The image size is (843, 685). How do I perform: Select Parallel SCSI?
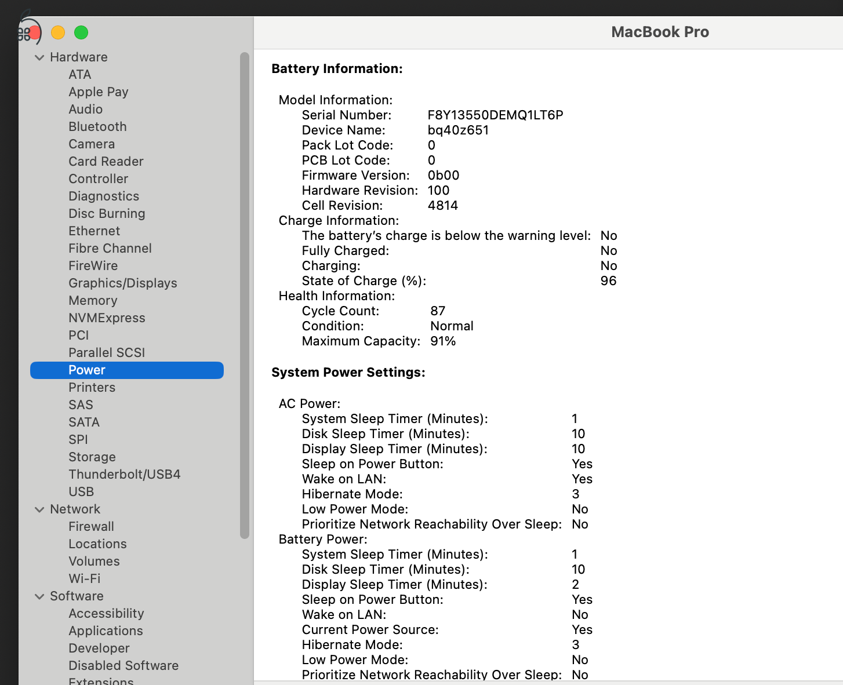tap(107, 353)
